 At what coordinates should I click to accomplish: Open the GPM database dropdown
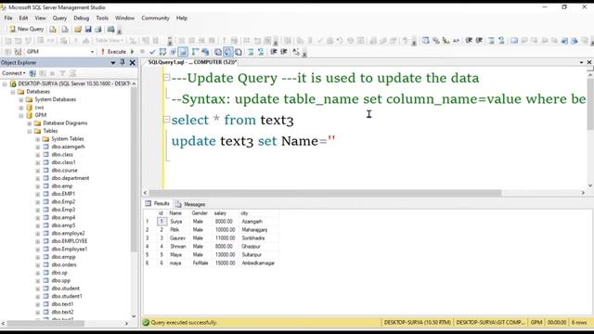[92, 52]
